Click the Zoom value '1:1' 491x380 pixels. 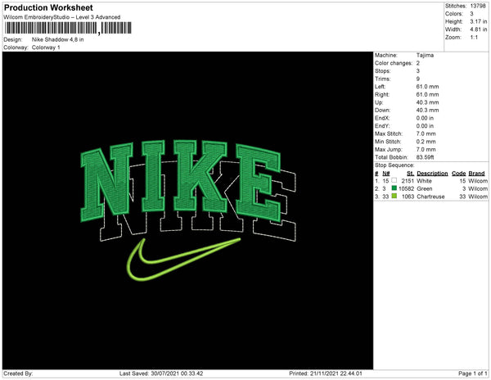(x=474, y=38)
